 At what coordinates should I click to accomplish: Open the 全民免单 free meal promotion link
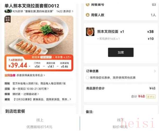tap(25, 75)
